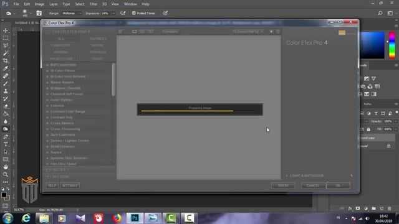Select the Crop tool

coord(6,61)
